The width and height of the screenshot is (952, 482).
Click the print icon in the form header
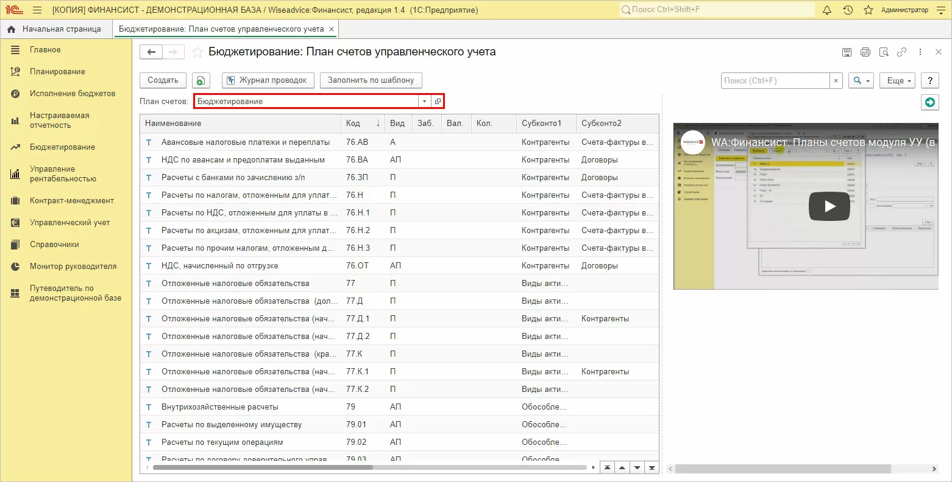click(865, 52)
